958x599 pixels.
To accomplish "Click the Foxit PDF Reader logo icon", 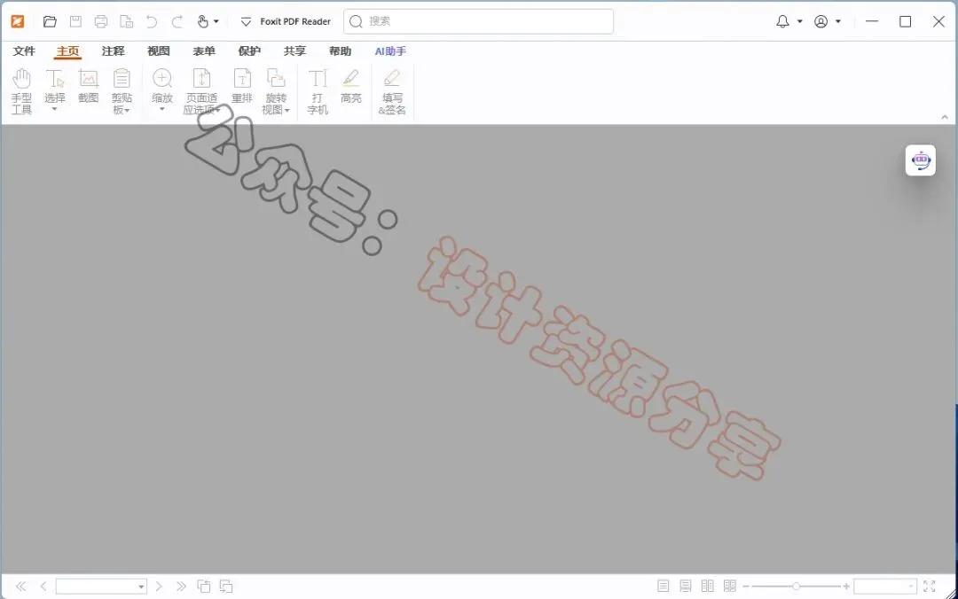I will point(18,21).
